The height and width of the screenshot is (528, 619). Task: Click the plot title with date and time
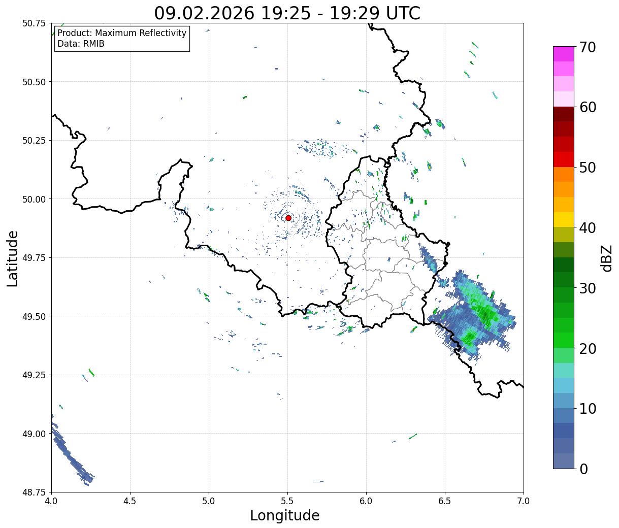(x=287, y=13)
